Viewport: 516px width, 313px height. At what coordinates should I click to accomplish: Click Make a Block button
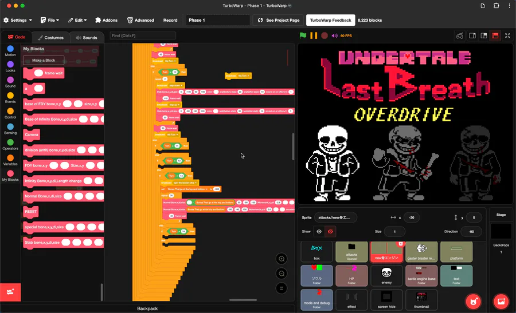pos(44,60)
